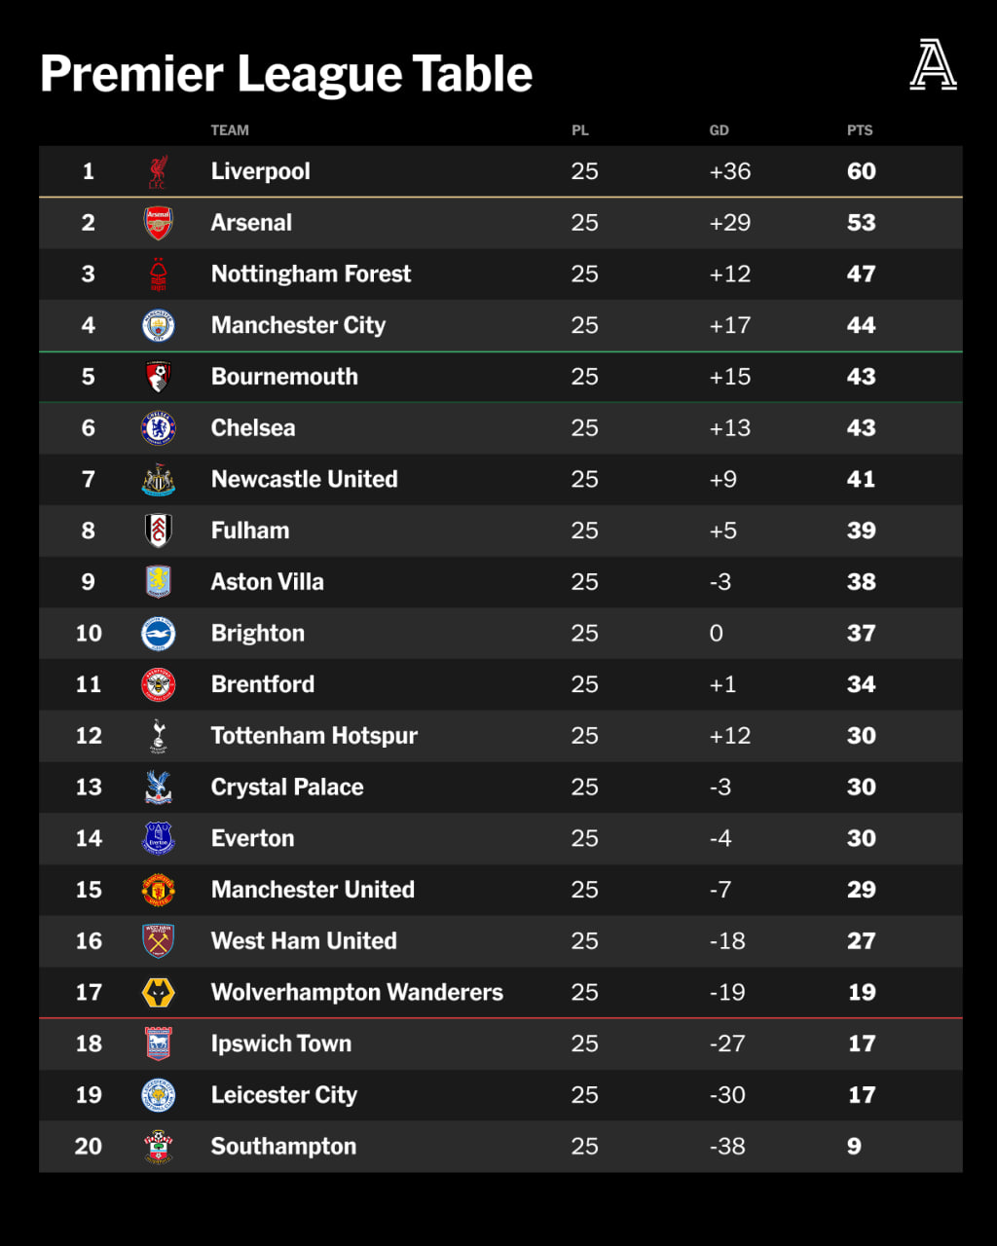Select the PTS column header
This screenshot has width=997, height=1246.
point(860,130)
